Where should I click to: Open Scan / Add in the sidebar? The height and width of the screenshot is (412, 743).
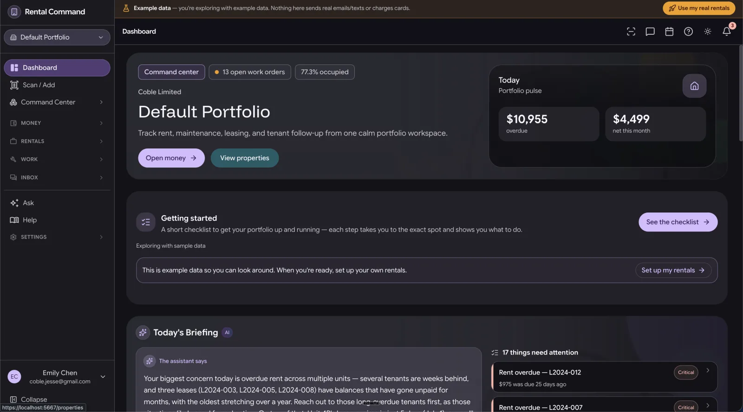(57, 85)
